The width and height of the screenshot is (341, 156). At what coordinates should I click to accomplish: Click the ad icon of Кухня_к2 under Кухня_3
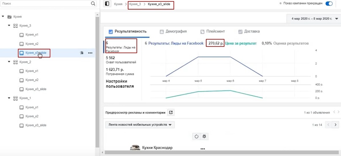[21, 44]
